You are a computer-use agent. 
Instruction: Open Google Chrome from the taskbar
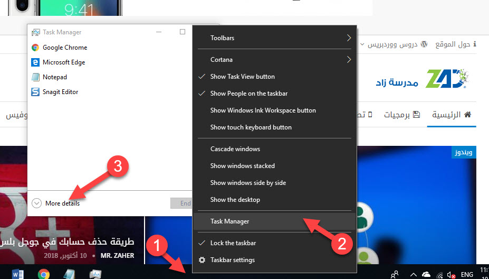click(x=44, y=274)
